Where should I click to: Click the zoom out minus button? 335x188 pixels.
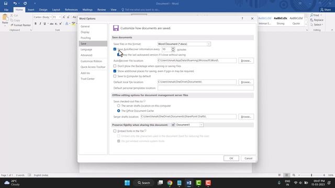pos(299,175)
